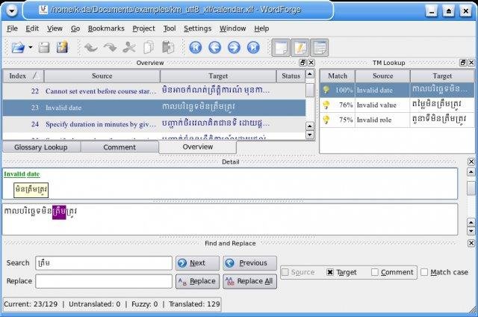Click into the Search input field
This screenshot has width=478, height=317.
point(104,263)
